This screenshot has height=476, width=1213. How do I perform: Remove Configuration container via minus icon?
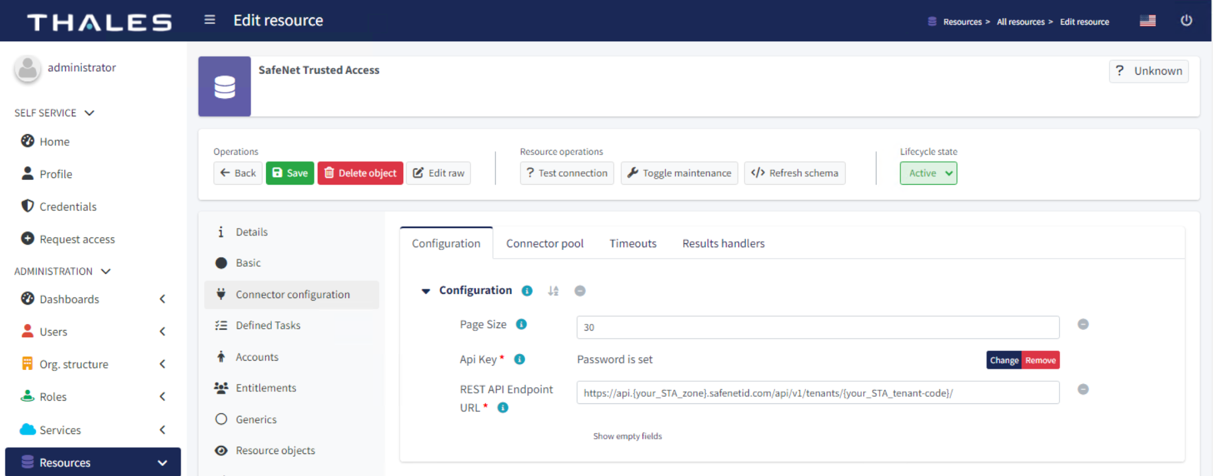coord(580,291)
